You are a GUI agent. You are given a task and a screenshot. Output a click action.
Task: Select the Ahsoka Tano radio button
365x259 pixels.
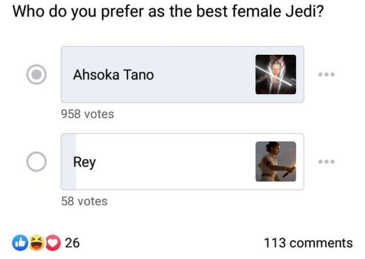[x=36, y=75]
